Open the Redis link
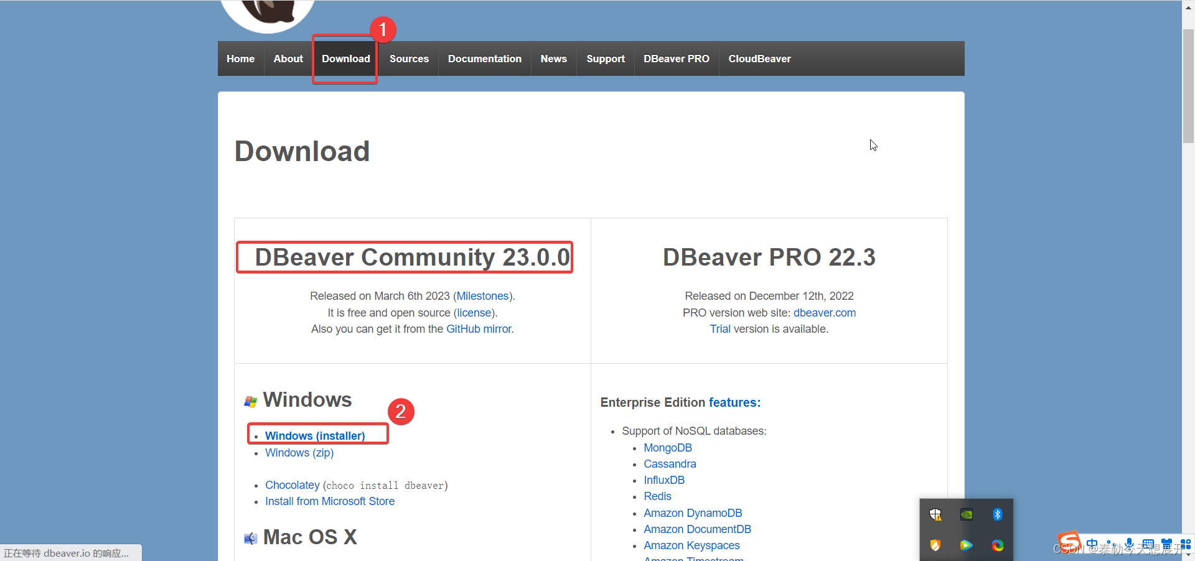This screenshot has height=561, width=1195. pos(657,496)
